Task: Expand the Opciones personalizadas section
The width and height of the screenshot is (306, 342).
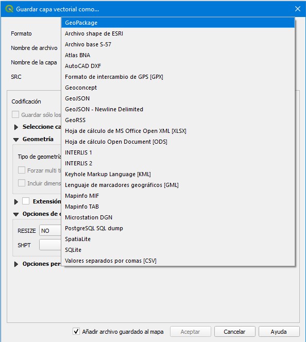Action: point(16,264)
